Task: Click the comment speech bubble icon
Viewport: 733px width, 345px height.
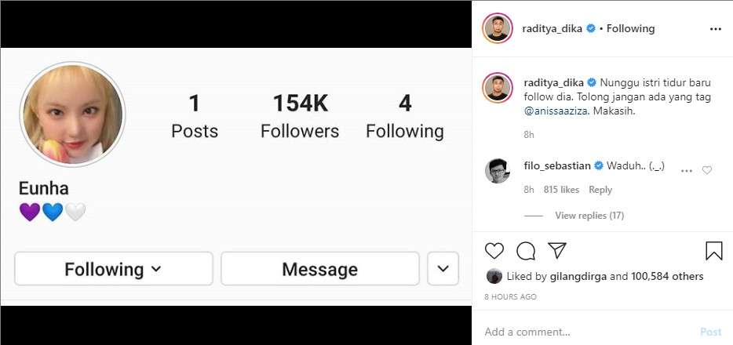Action: [x=526, y=251]
